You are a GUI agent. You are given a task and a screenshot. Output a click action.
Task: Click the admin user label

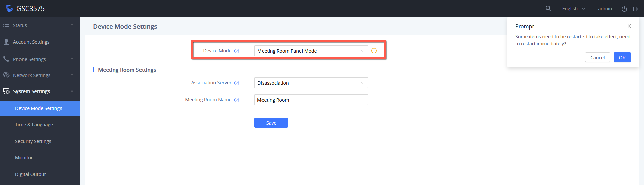pos(605,9)
